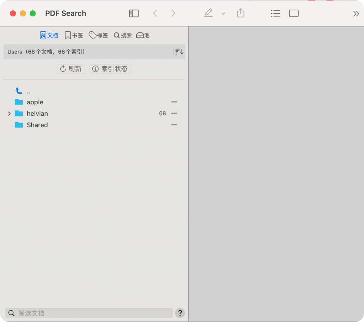The height and width of the screenshot is (322, 364).
Task: Click the sort order icon above the folder list
Action: (179, 51)
